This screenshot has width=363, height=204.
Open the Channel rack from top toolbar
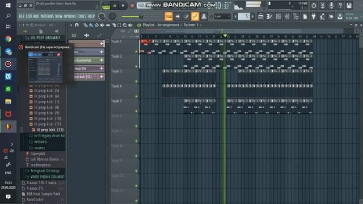coord(278,16)
